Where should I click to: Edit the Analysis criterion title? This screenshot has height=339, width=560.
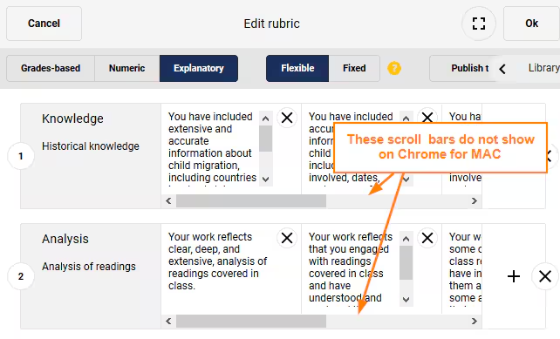pyautogui.click(x=65, y=239)
